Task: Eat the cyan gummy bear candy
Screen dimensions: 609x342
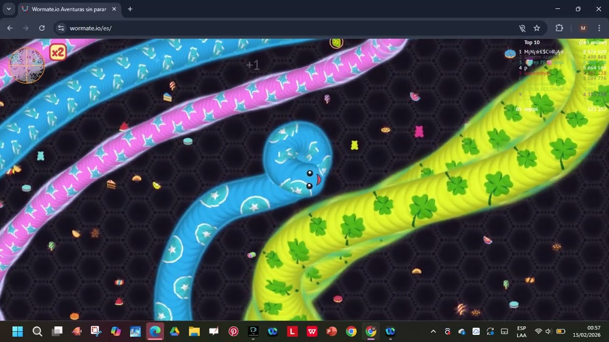Action: tap(40, 155)
